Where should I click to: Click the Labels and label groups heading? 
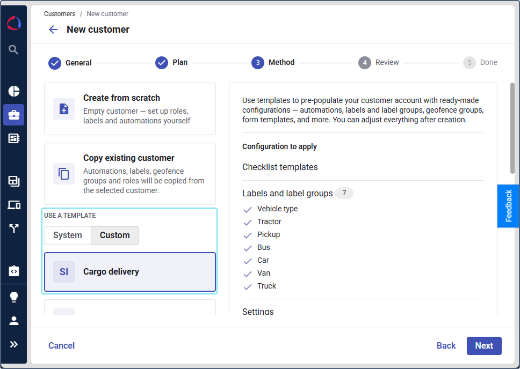pyautogui.click(x=287, y=193)
